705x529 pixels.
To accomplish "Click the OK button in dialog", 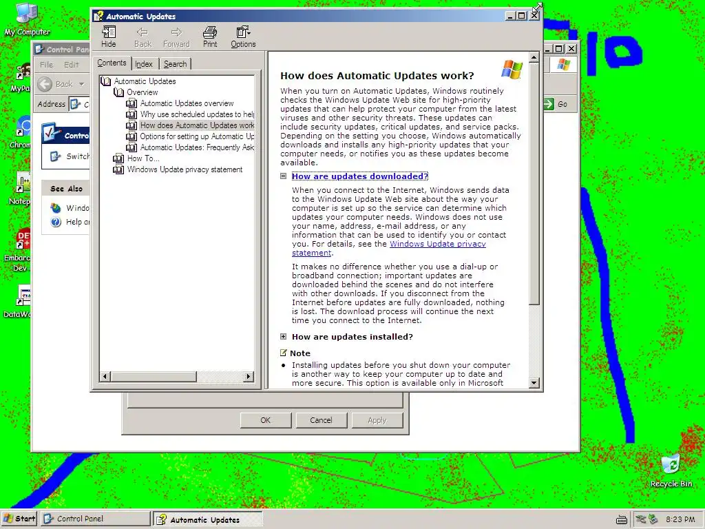I will click(x=265, y=420).
